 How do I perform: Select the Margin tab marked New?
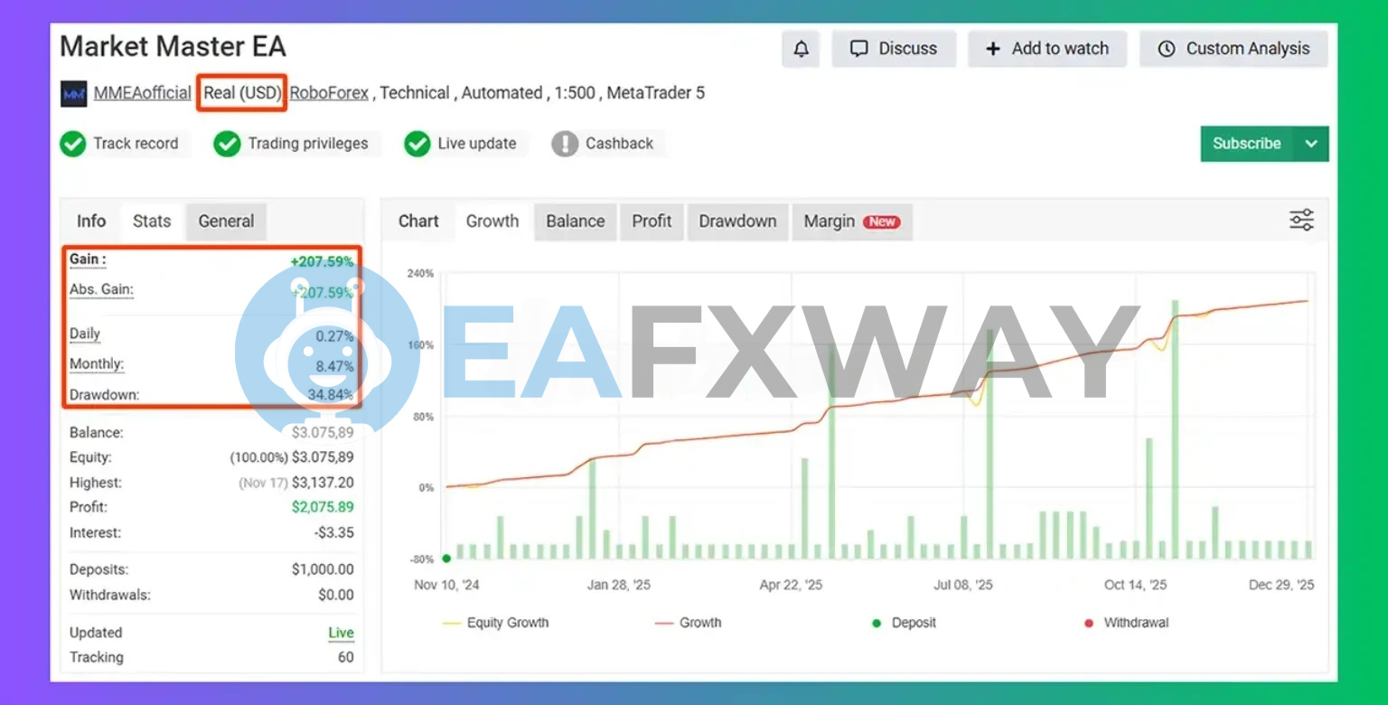851,221
